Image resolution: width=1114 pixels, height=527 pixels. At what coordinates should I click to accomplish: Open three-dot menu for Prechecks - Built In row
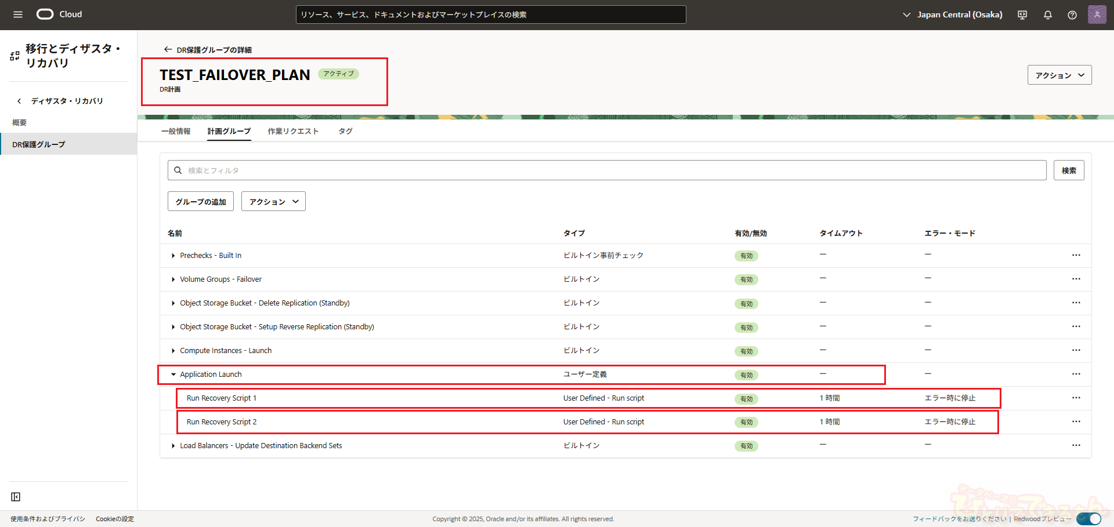tap(1076, 255)
